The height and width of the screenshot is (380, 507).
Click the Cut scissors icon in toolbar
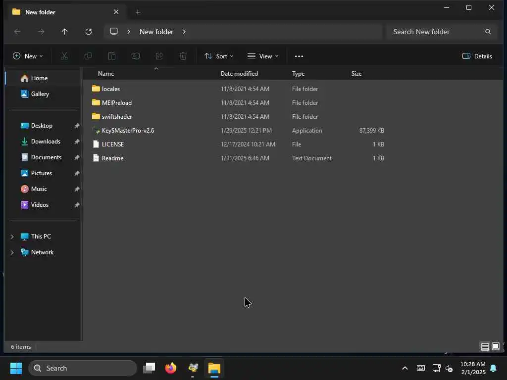tap(64, 56)
